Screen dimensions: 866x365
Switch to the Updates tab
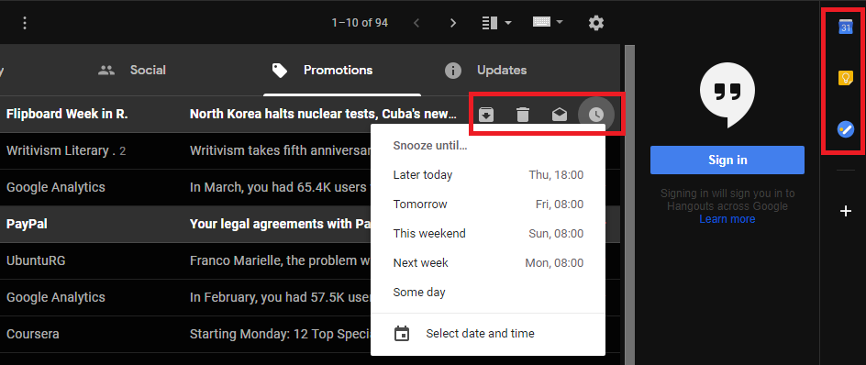tap(486, 70)
